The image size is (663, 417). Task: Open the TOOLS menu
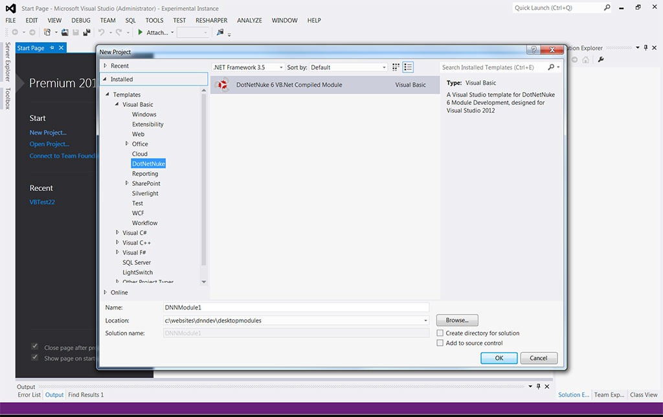[x=154, y=20]
